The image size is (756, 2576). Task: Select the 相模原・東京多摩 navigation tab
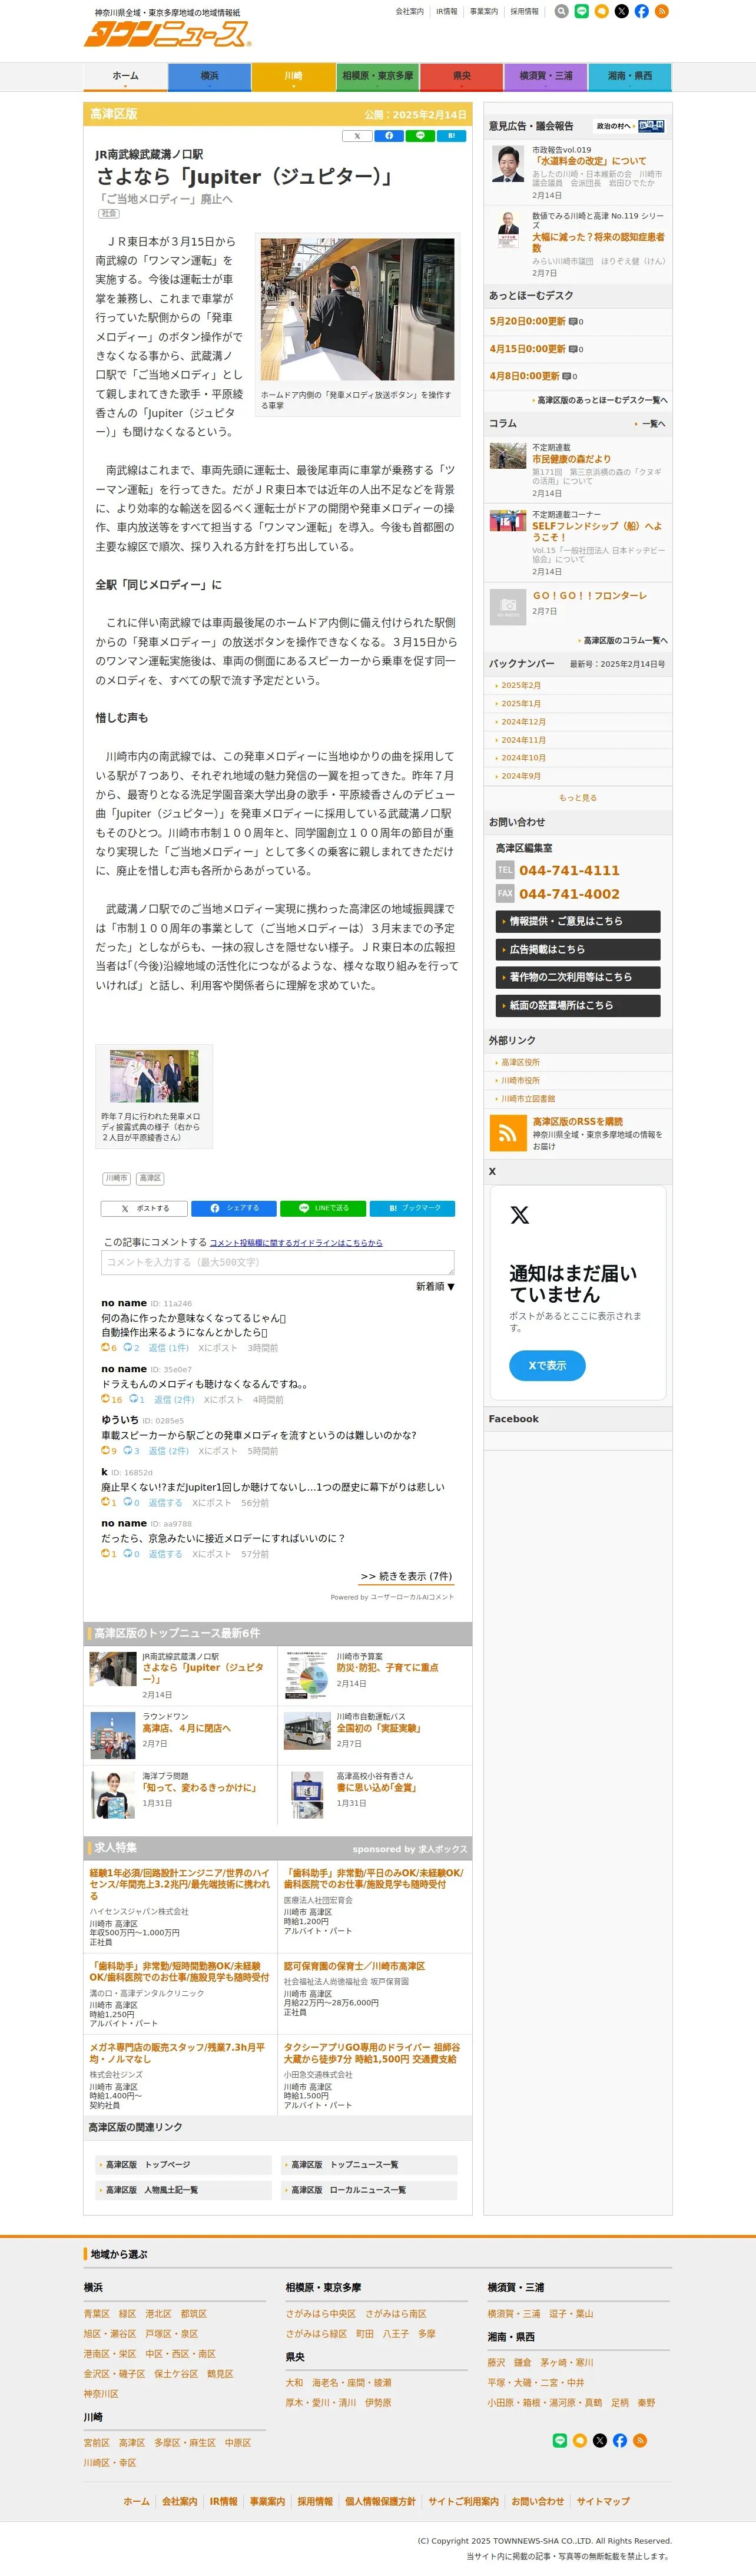(x=377, y=77)
